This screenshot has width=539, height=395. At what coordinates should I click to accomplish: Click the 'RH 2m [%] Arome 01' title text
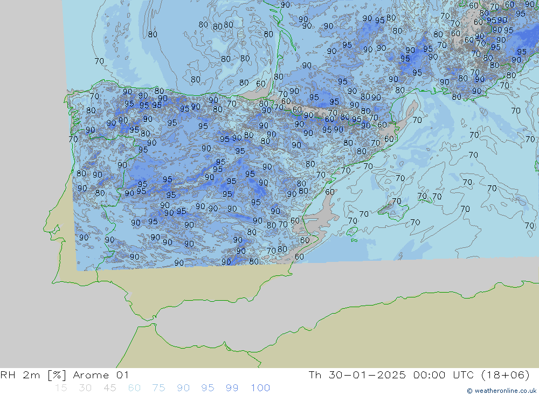point(65,375)
